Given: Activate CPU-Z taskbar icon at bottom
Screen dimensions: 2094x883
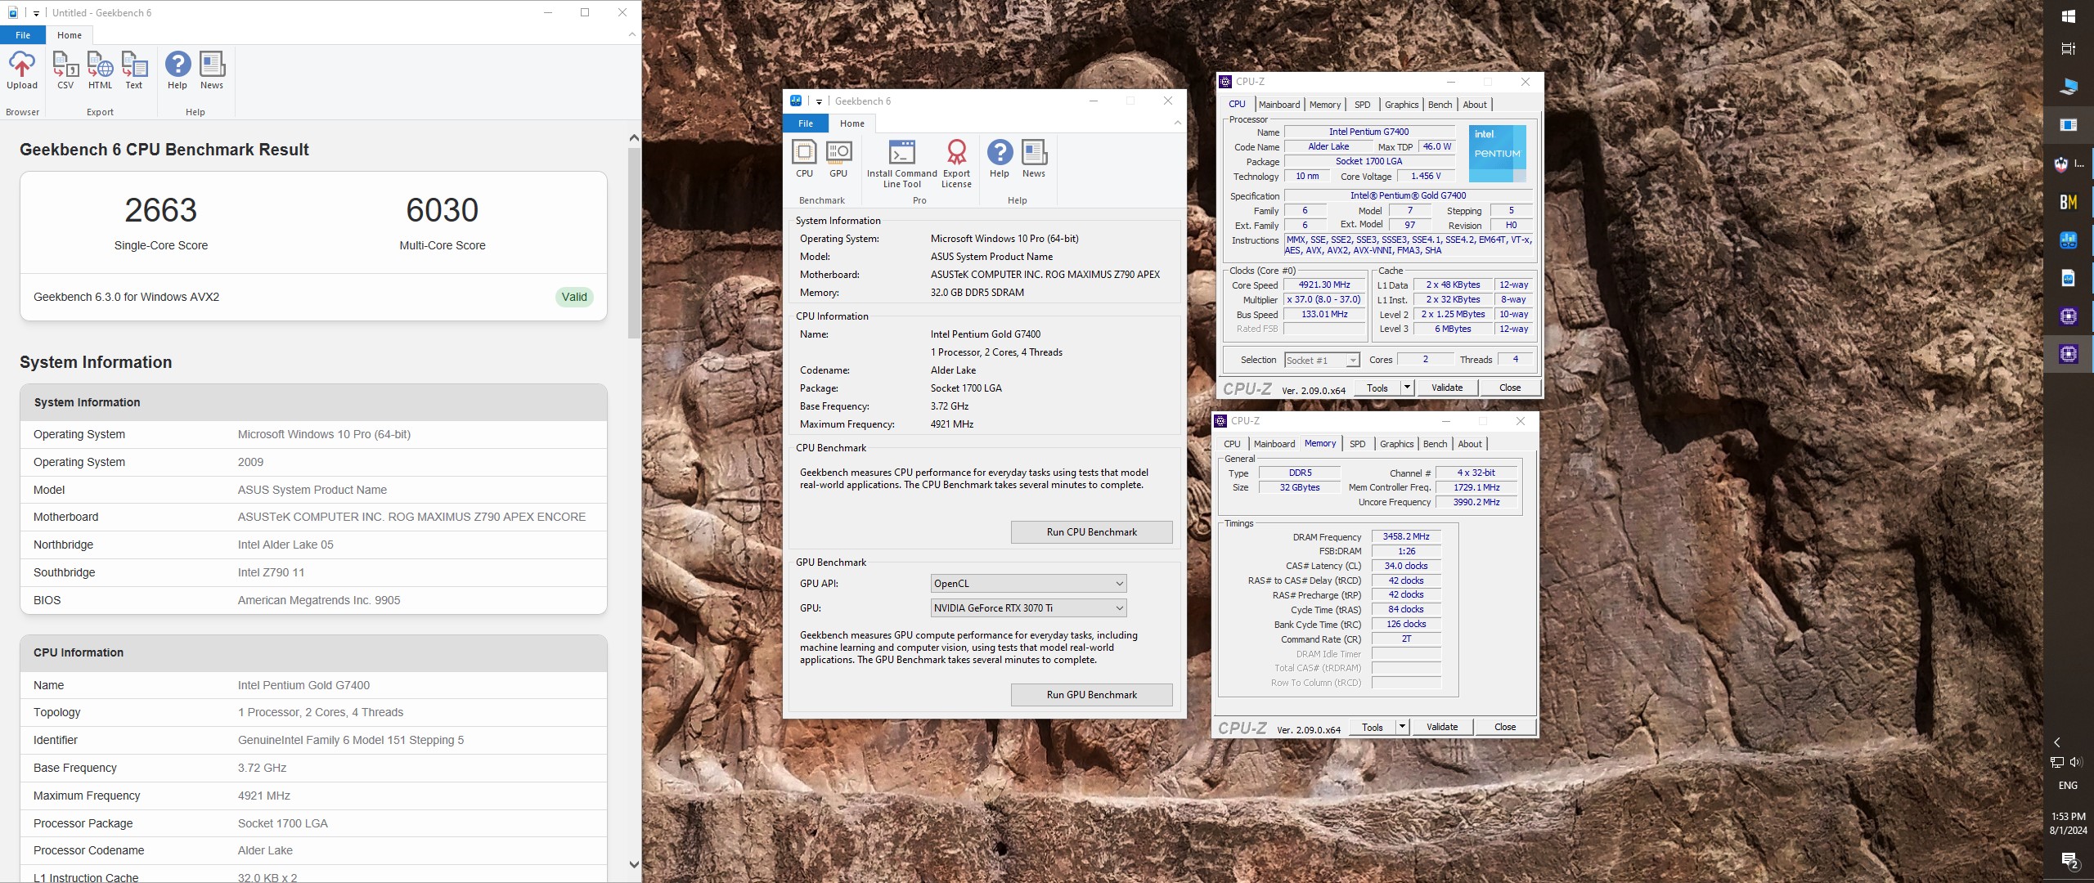Looking at the screenshot, I should [x=2069, y=354].
